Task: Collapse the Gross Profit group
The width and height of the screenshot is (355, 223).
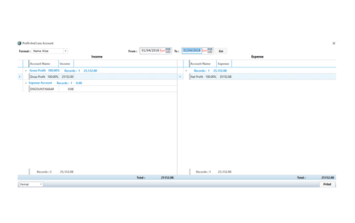Action: coord(26,70)
